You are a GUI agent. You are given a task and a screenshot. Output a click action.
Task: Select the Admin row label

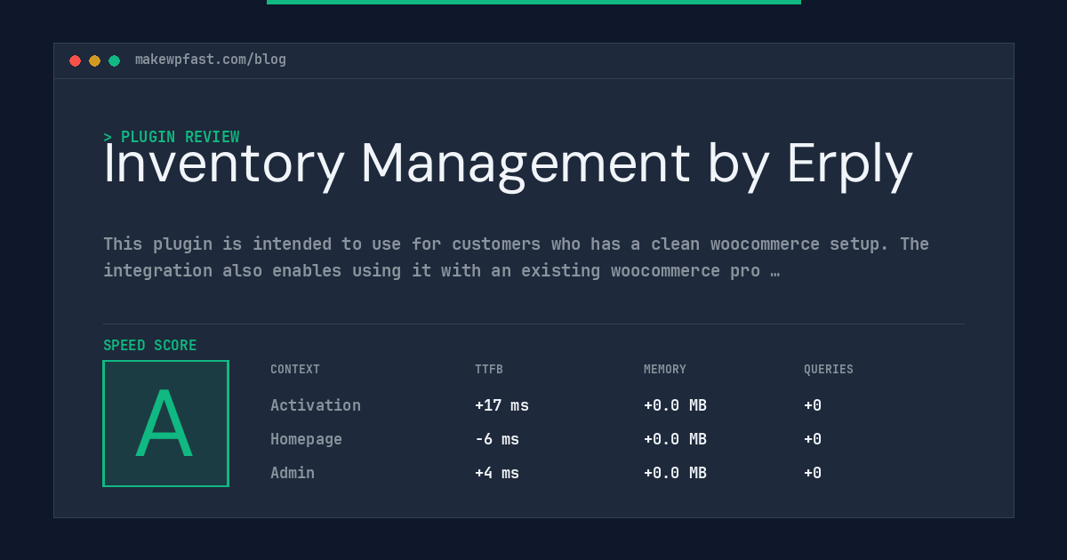click(x=293, y=473)
